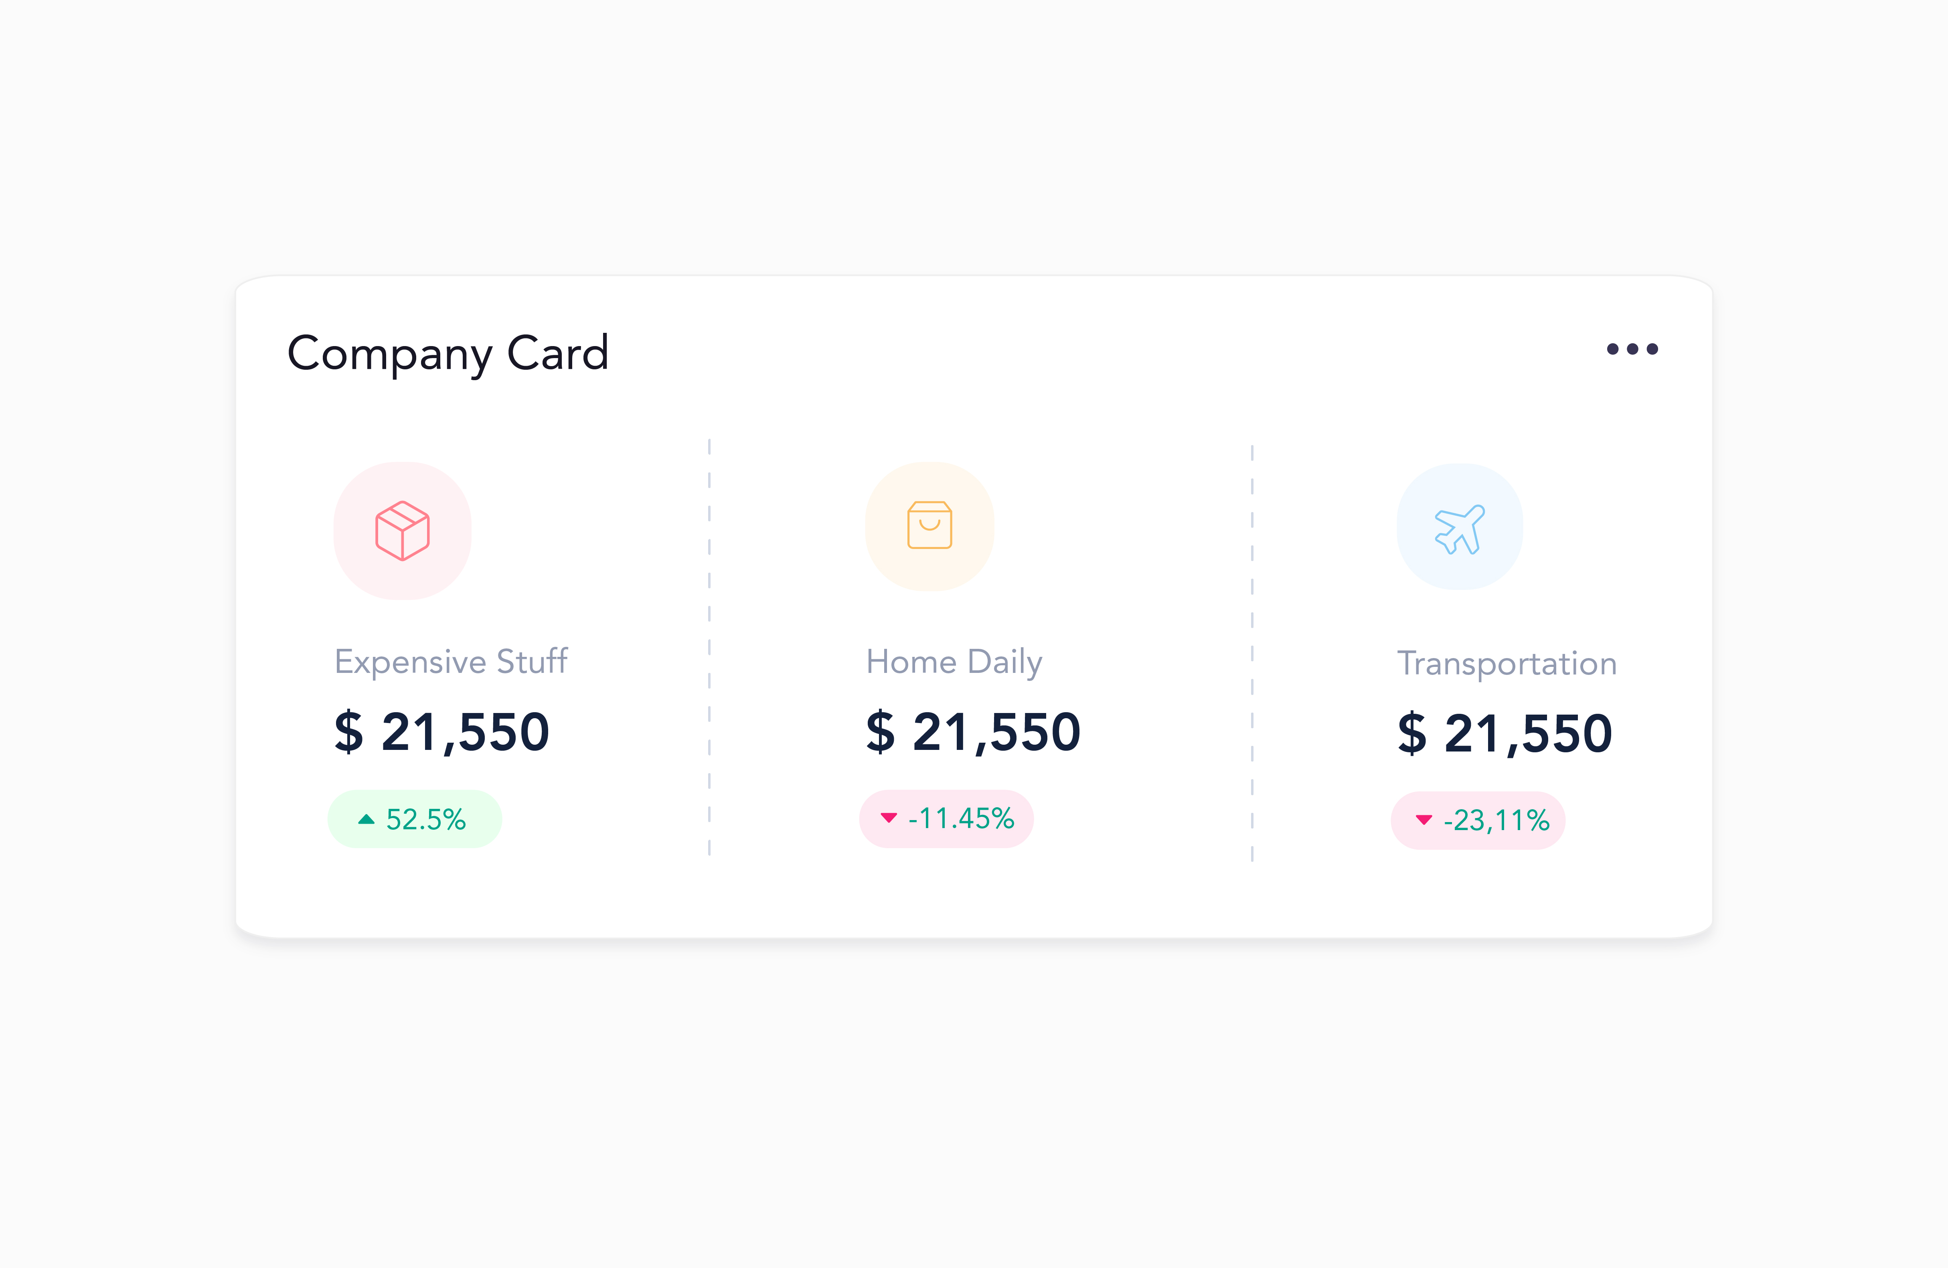Click the Transportation $ 21,550 amount
This screenshot has height=1268, width=1948.
tap(1505, 733)
